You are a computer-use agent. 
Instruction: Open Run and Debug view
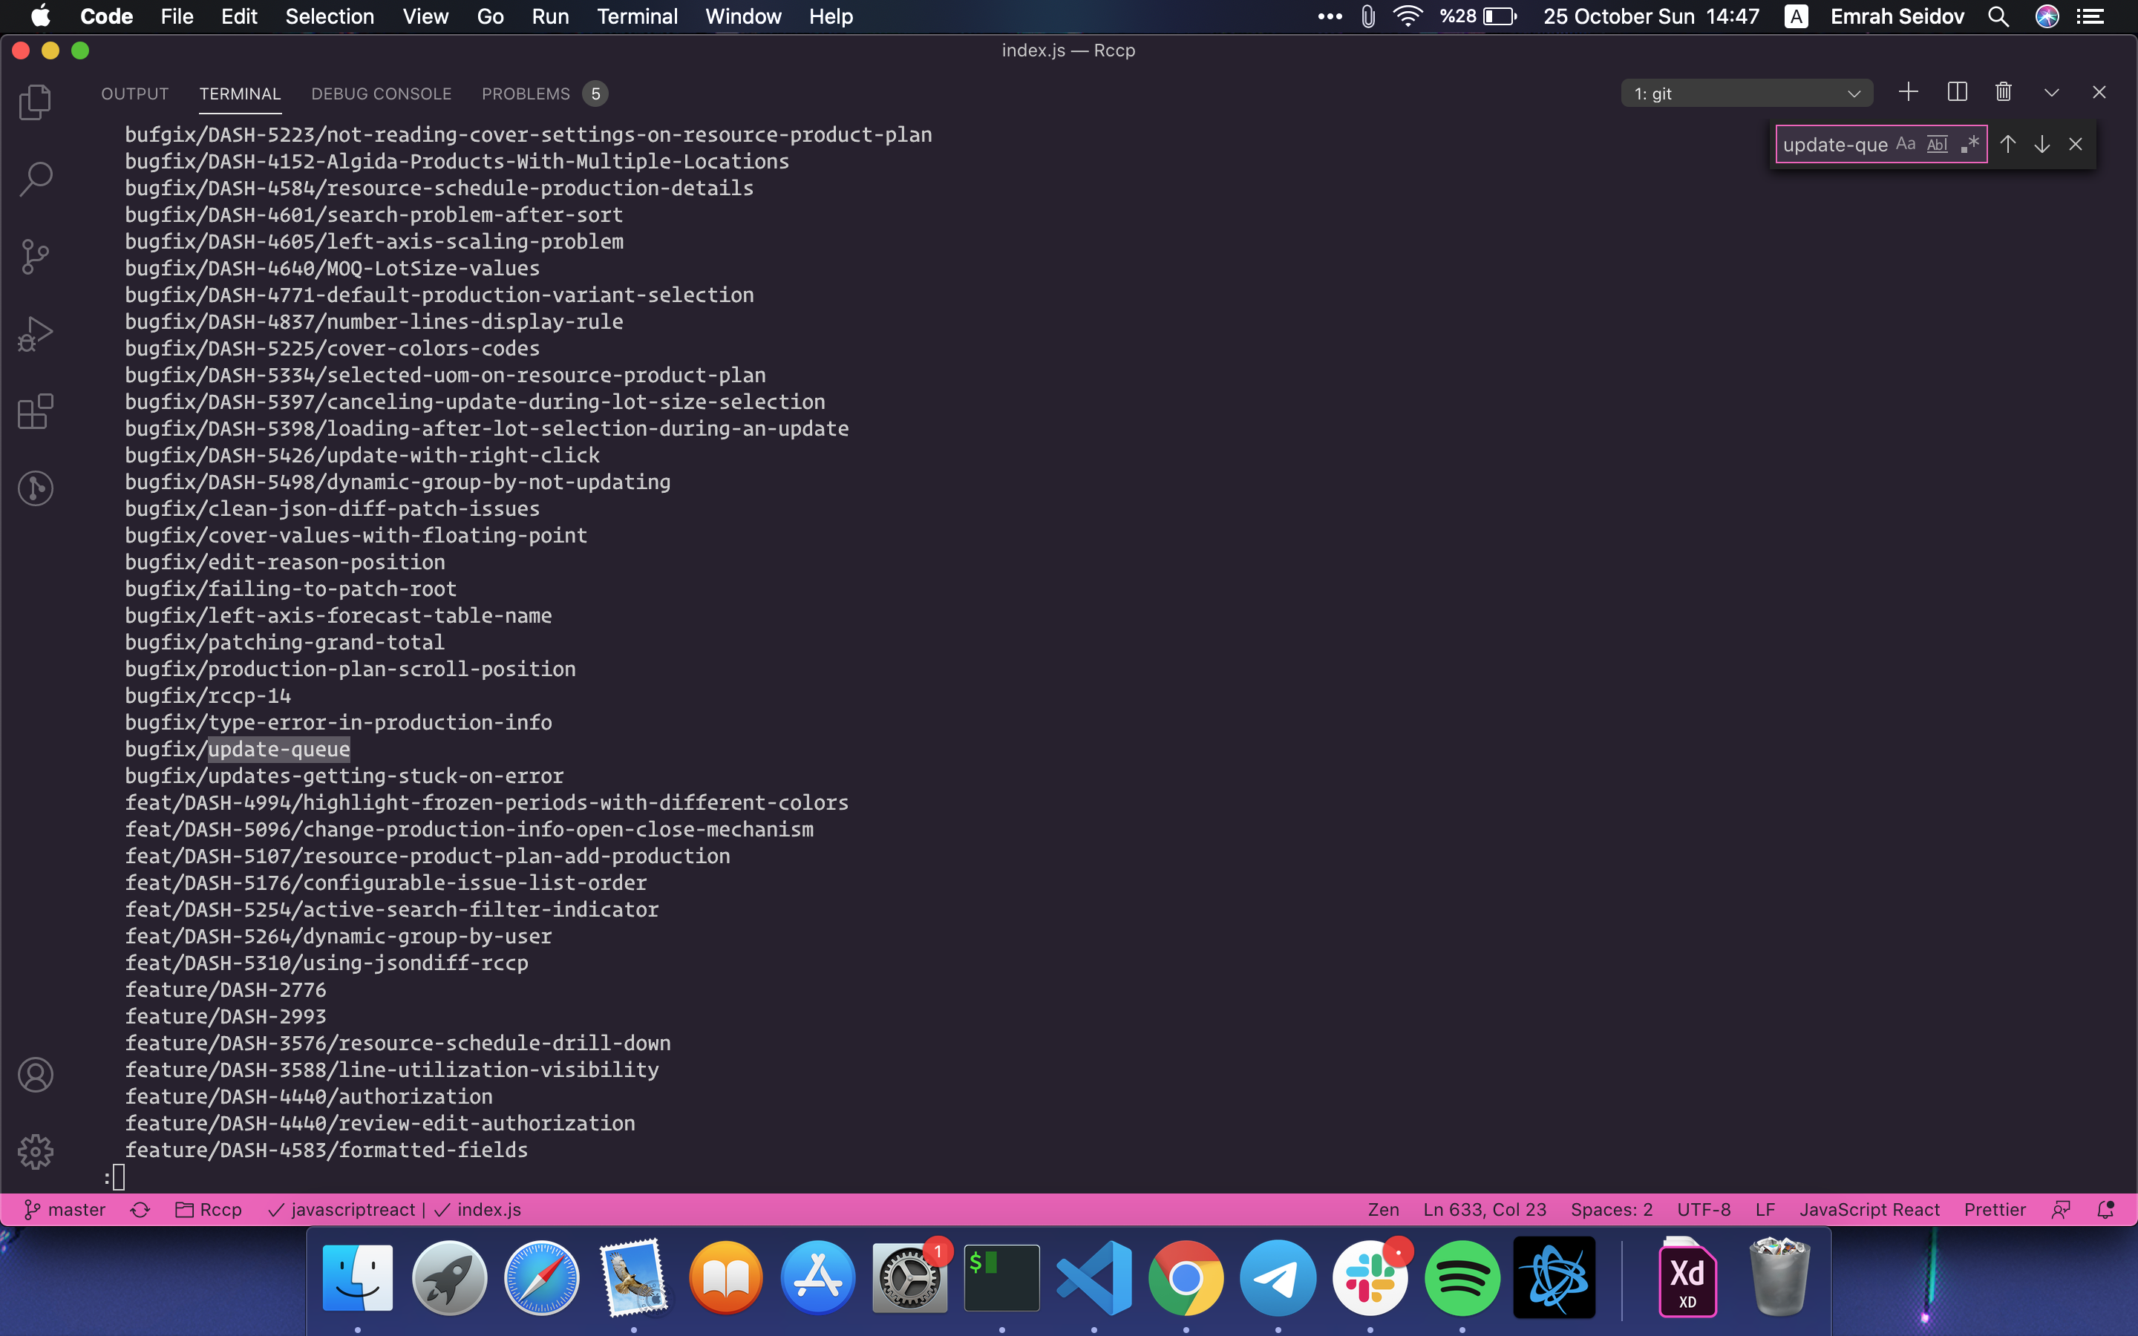[x=36, y=335]
